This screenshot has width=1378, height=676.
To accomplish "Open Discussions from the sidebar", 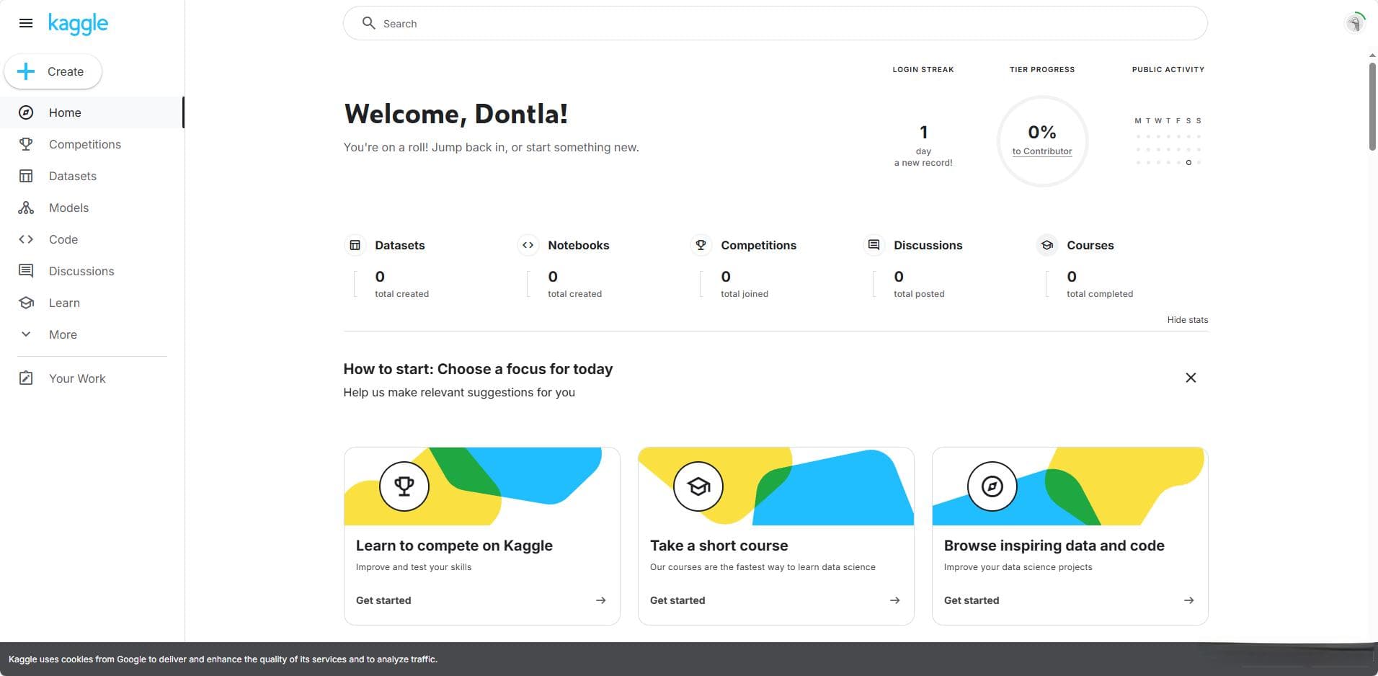I will tap(92, 271).
